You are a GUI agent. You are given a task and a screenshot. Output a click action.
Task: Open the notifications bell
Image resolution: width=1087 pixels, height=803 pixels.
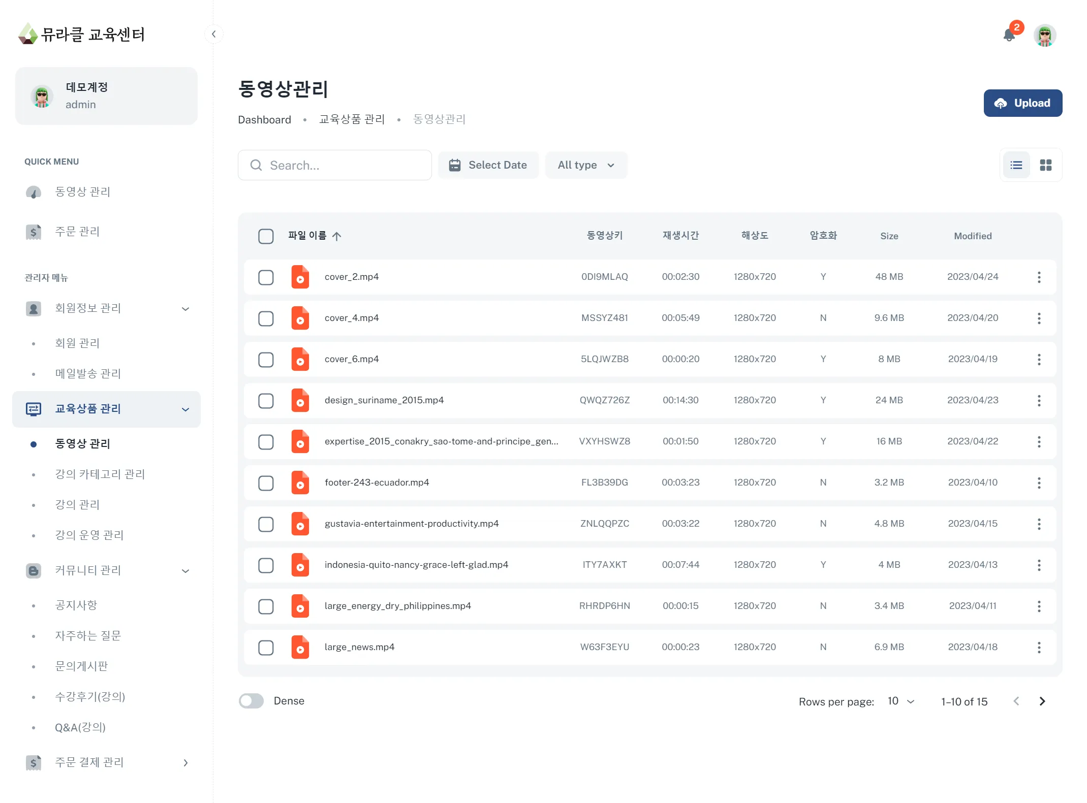click(1009, 35)
